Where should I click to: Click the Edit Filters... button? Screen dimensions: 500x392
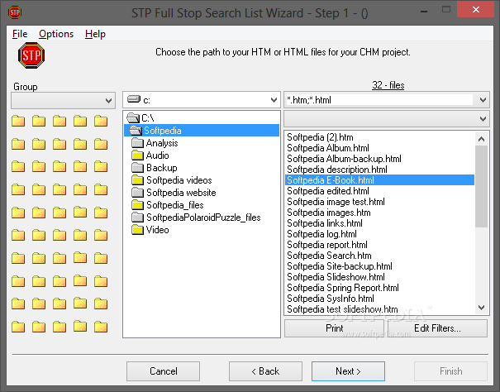click(x=437, y=327)
